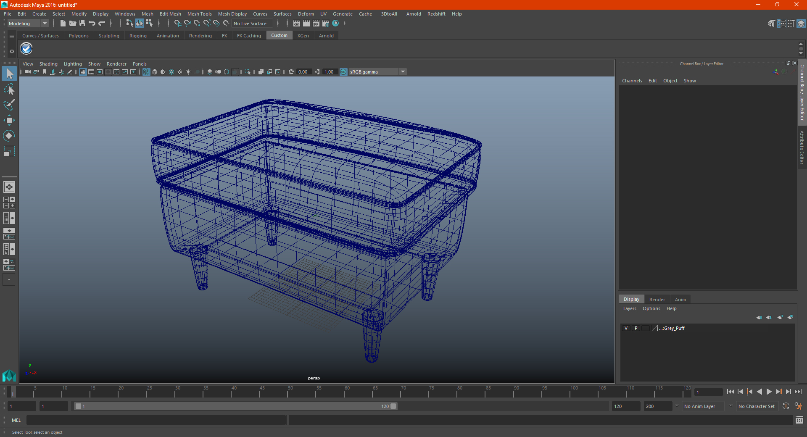Switch to the Anim layer tab
Image resolution: width=807 pixels, height=437 pixels.
point(680,300)
